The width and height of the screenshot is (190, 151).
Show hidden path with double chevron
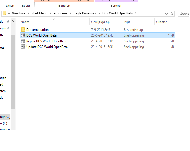tap(9, 14)
